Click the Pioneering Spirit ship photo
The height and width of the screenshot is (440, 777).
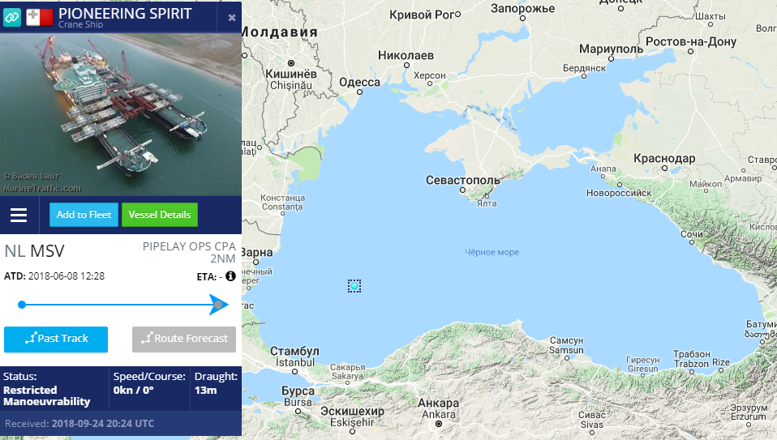click(x=121, y=113)
